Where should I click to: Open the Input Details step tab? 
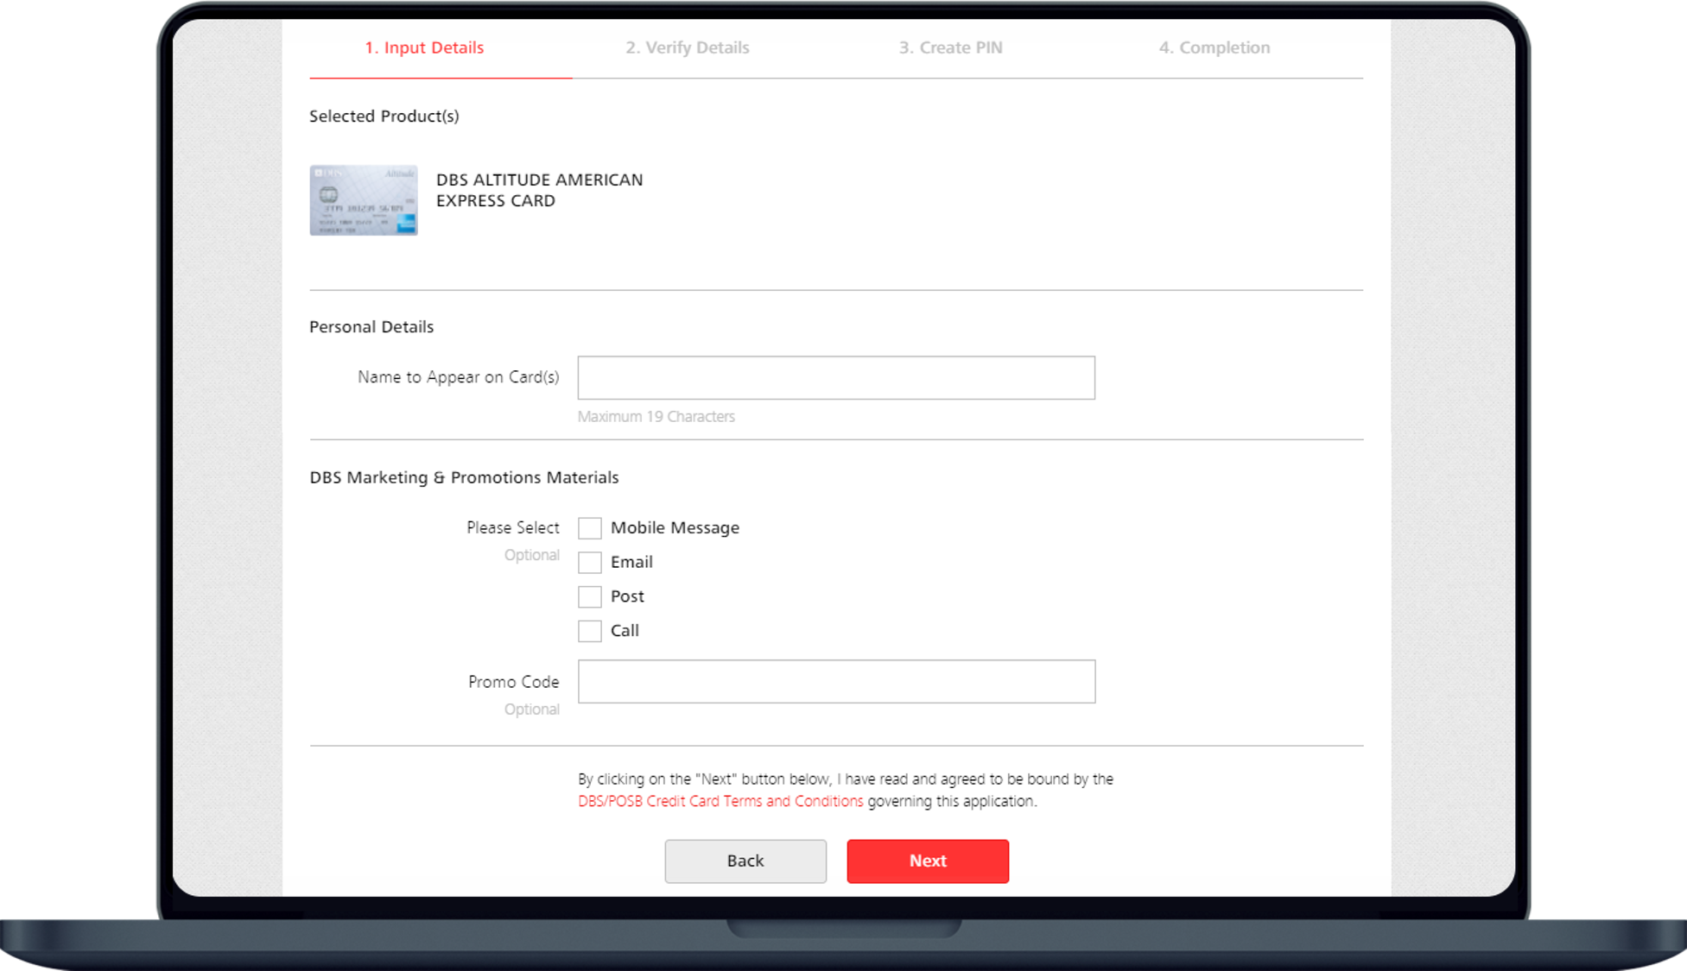tap(424, 48)
